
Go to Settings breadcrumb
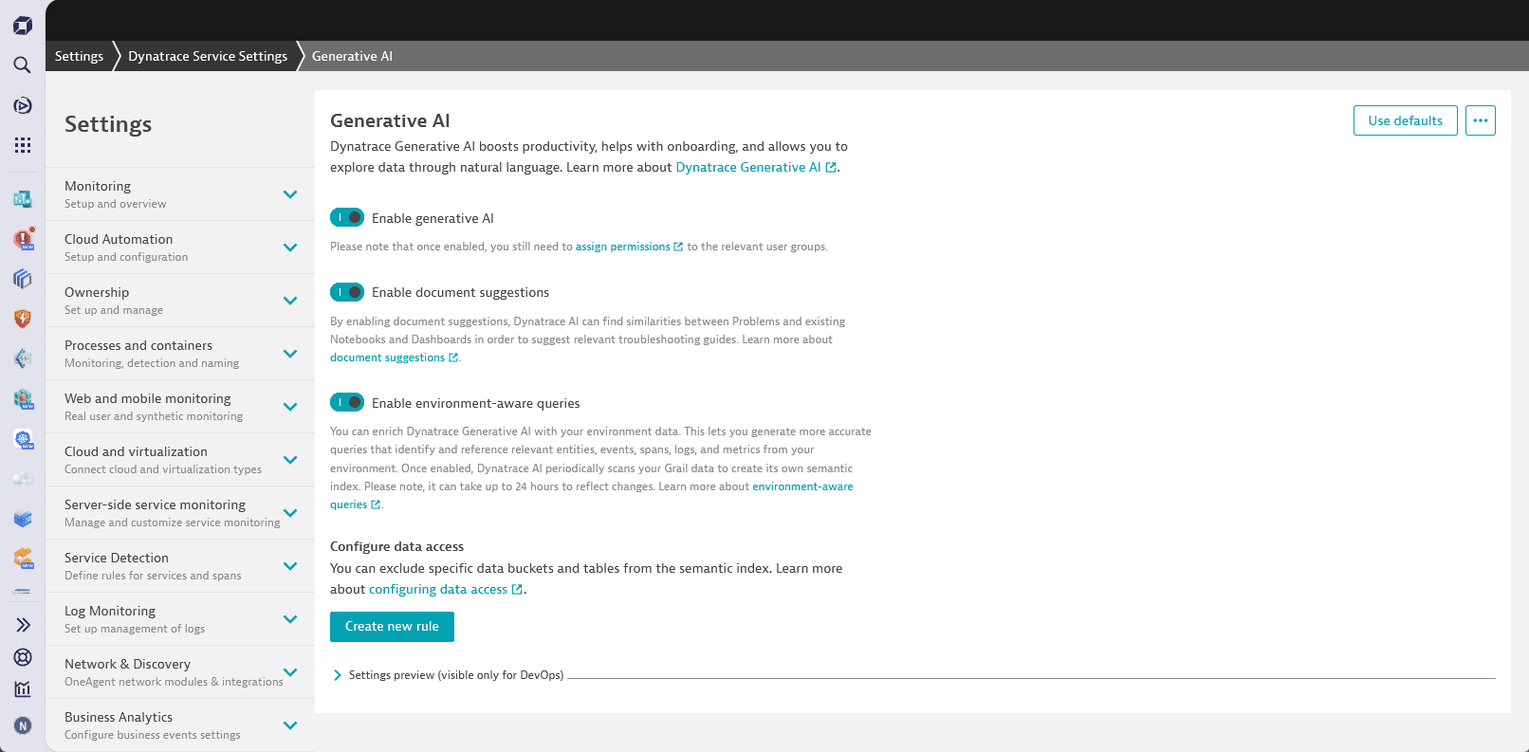point(79,56)
